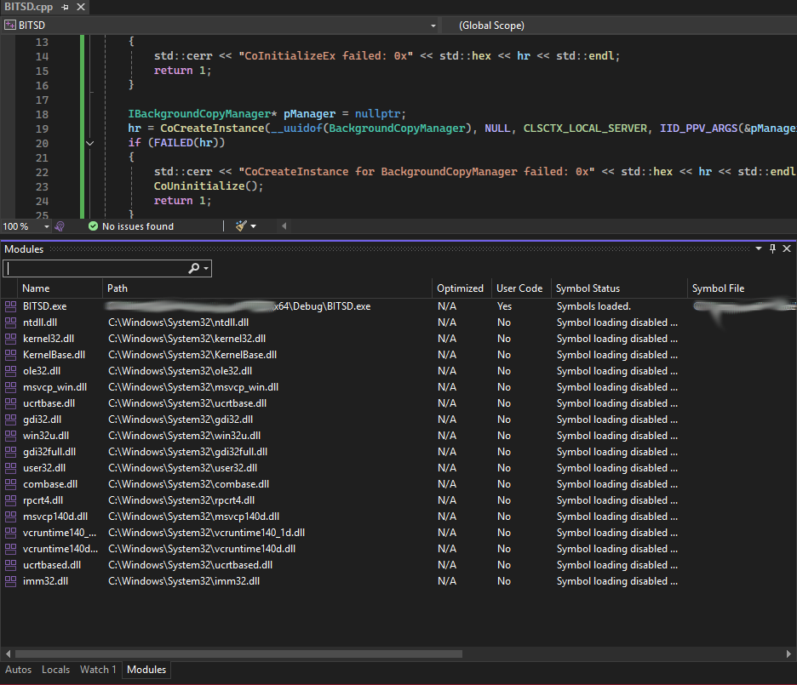Click the Modules search magnifier icon
Image resolution: width=797 pixels, height=685 pixels.
(x=193, y=268)
